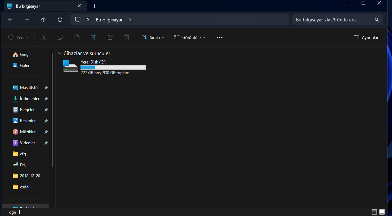Switch to large icons view in status bar
Image resolution: width=392 pixels, height=216 pixels.
(382, 212)
